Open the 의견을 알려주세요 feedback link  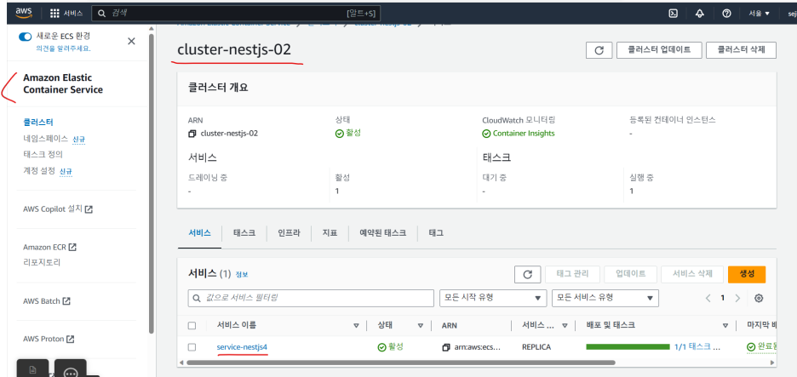coord(64,49)
